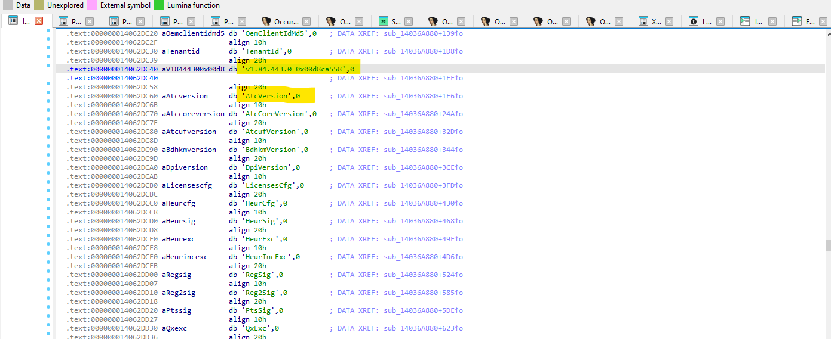Click the 'LicensesCfg' string value
Screen dimensions: 831x339
point(268,185)
